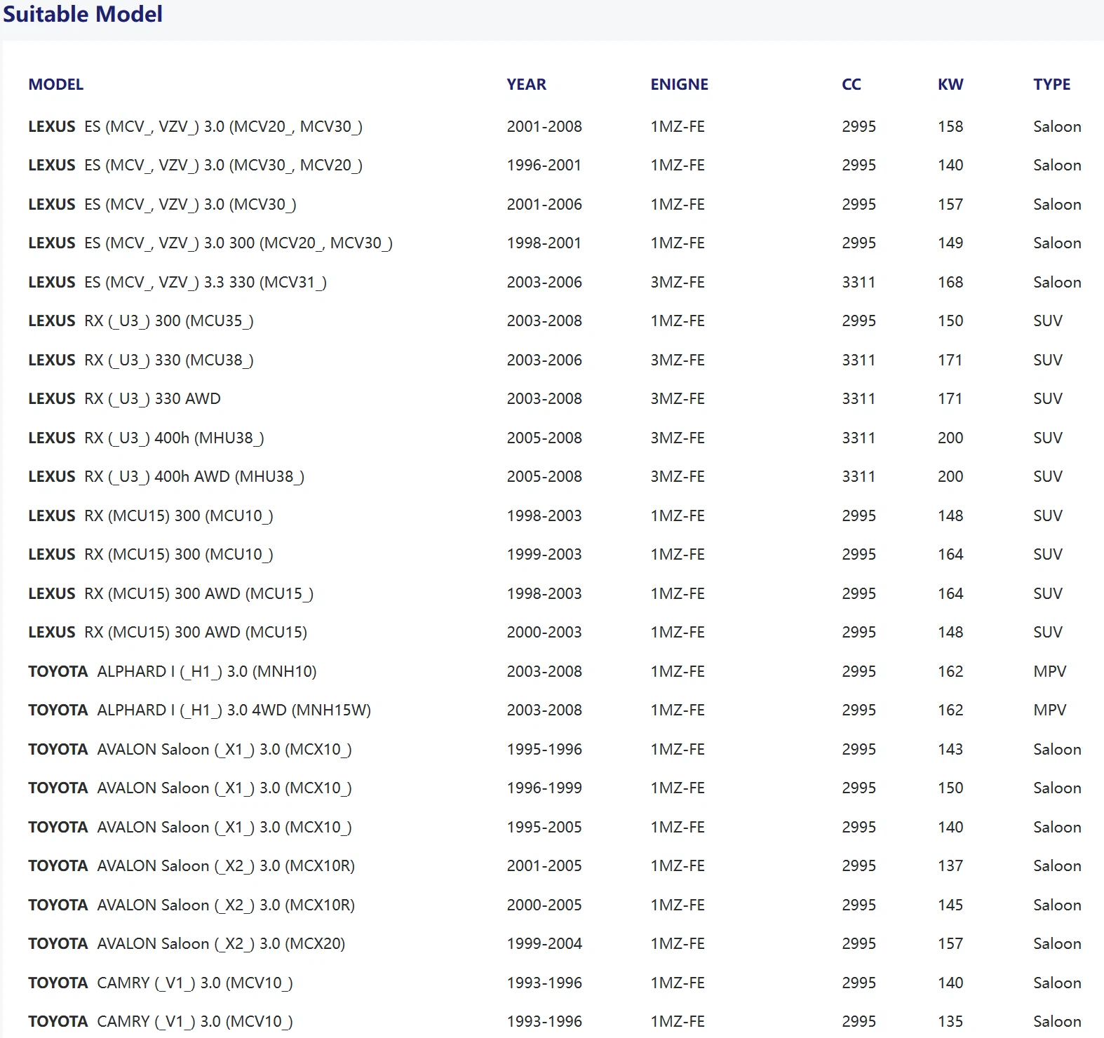Click year range 2001-2005
Image resolution: width=1104 pixels, height=1038 pixels.
[x=544, y=866]
